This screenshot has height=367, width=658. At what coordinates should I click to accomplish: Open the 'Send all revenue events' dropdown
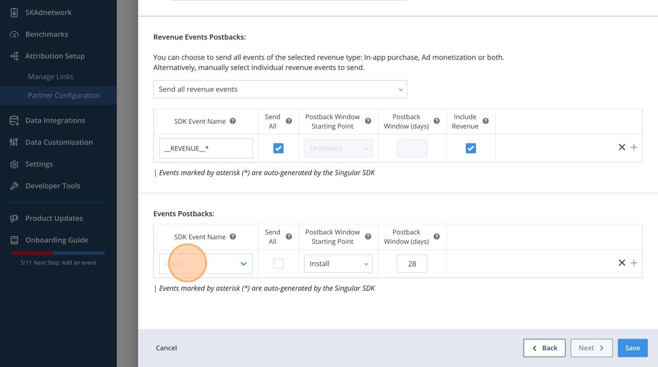(x=280, y=89)
